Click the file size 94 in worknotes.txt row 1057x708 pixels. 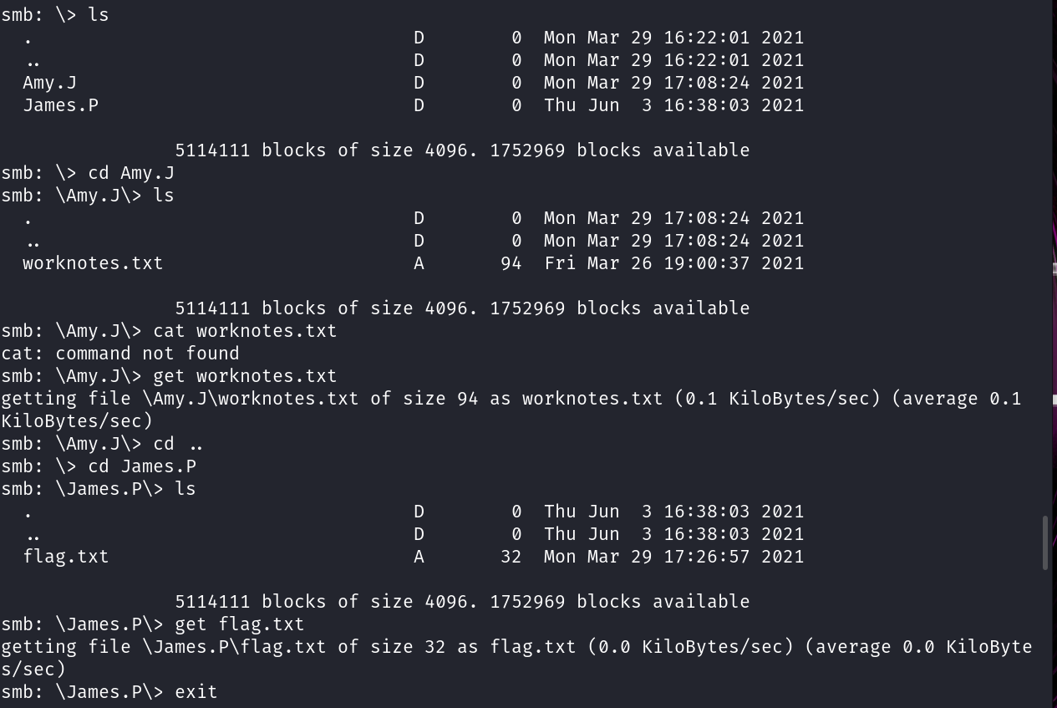coord(511,263)
